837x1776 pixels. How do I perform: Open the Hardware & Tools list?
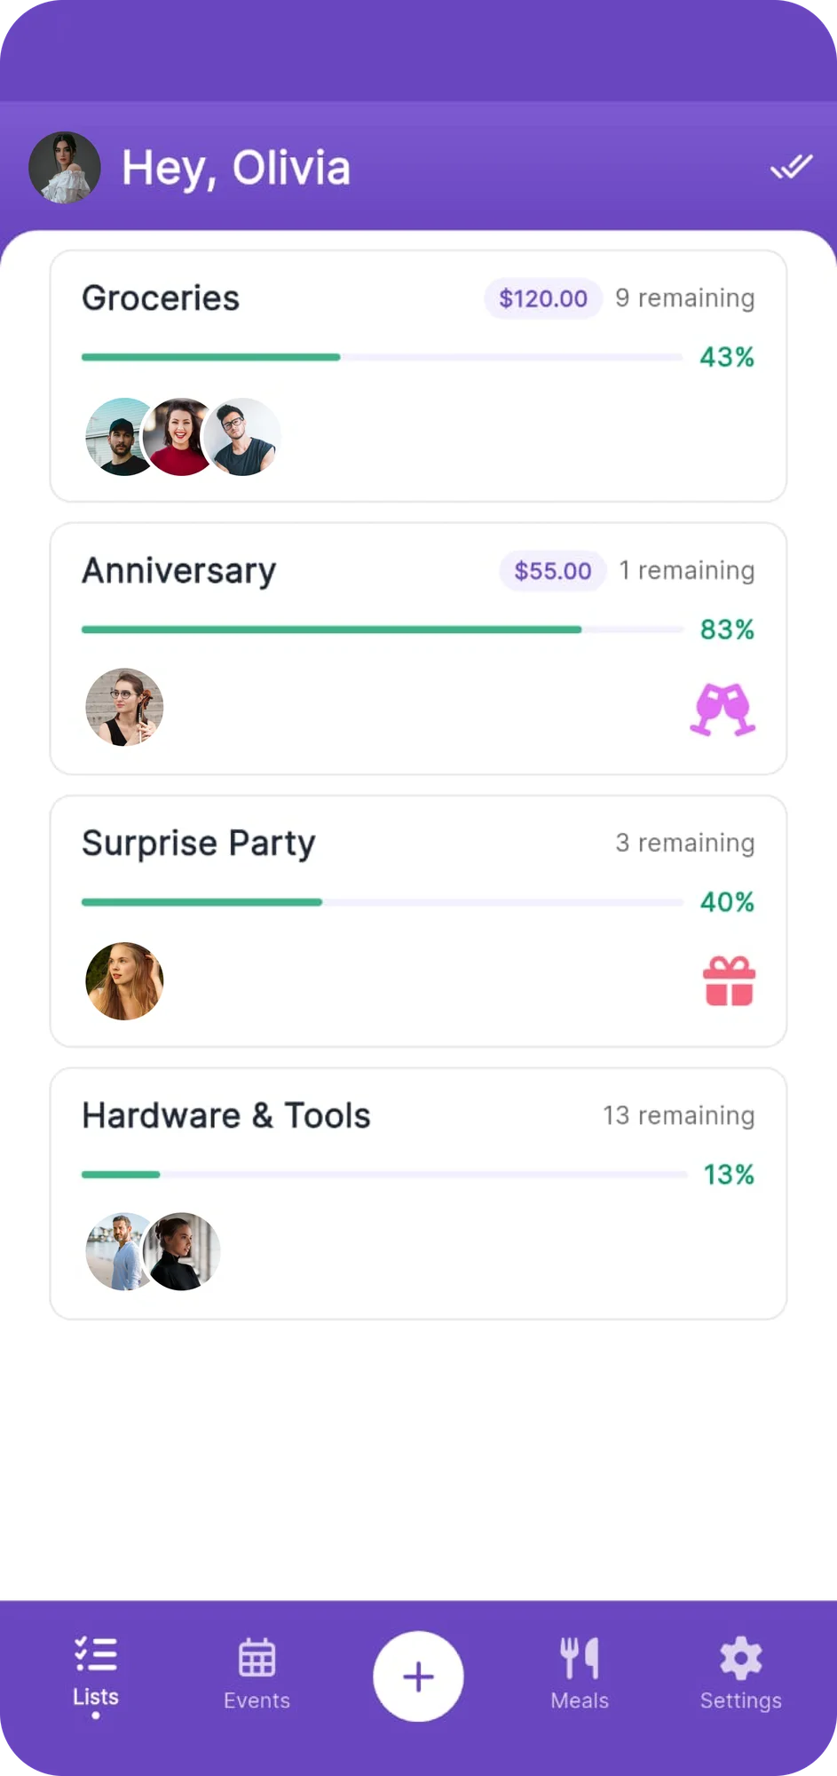click(x=226, y=1115)
